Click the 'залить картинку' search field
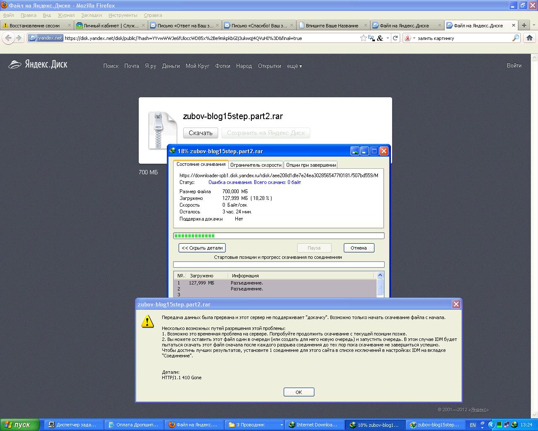 click(x=464, y=38)
